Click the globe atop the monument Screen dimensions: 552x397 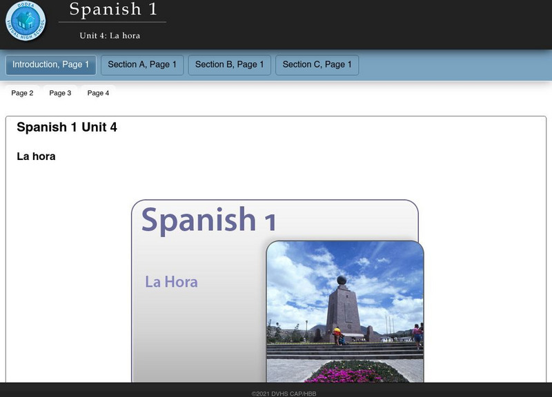coord(342,281)
